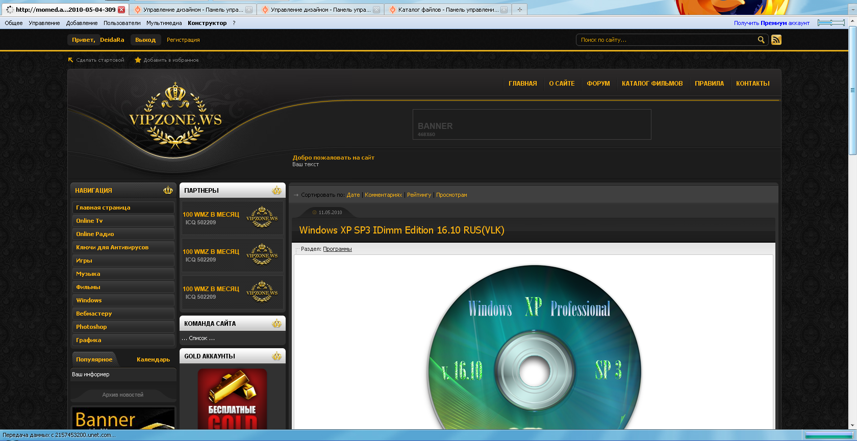Open the Конструктор menu
857x441 pixels.
(x=207, y=23)
